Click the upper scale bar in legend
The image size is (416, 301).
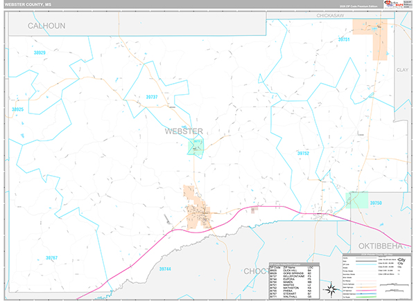[395, 284]
